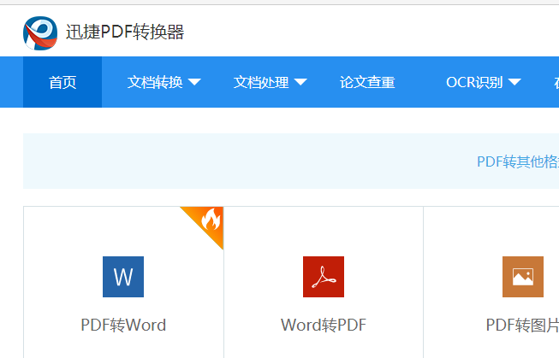Image resolution: width=559 pixels, height=358 pixels.
Task: Click the orange picture icon for PDF转图片
Action: [523, 277]
